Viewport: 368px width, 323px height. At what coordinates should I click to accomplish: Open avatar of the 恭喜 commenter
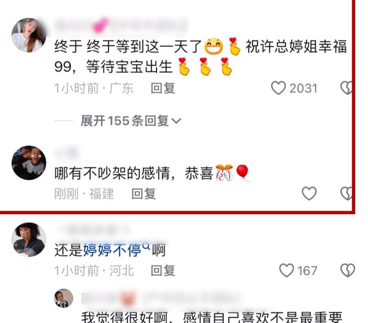29,163
